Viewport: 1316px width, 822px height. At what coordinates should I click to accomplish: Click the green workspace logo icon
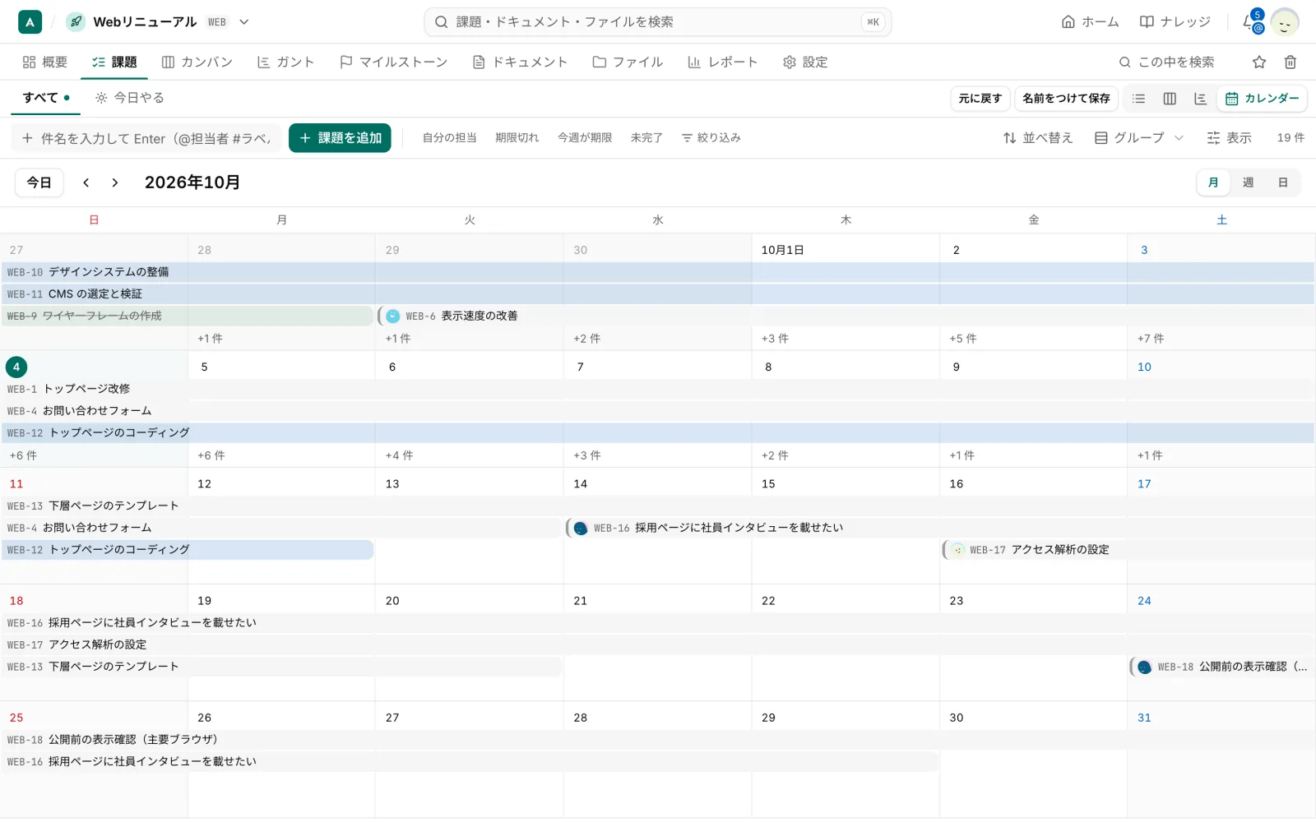pos(30,22)
